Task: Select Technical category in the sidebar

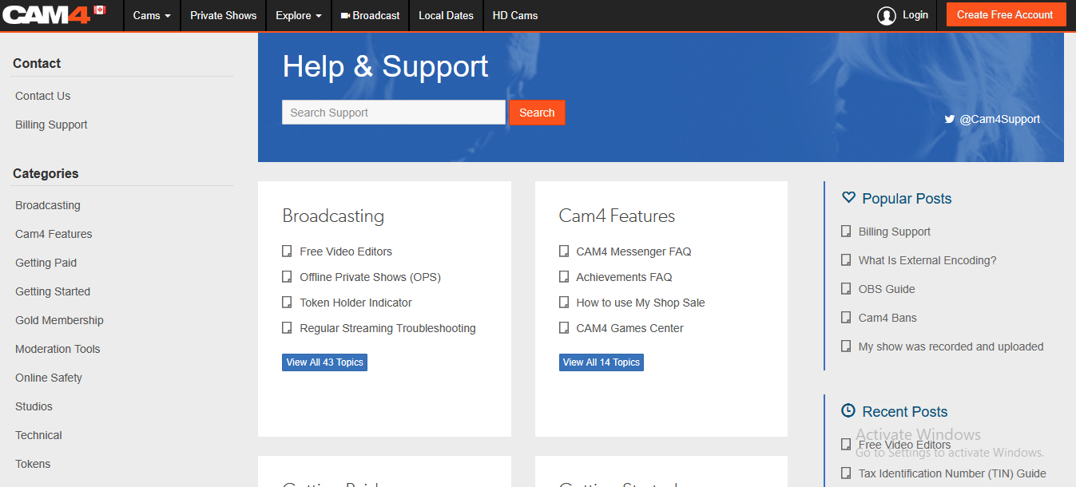Action: pyautogui.click(x=38, y=435)
